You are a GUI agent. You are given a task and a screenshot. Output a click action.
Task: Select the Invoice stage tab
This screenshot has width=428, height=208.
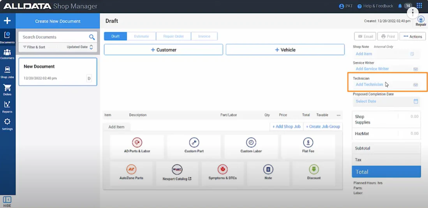point(204,36)
